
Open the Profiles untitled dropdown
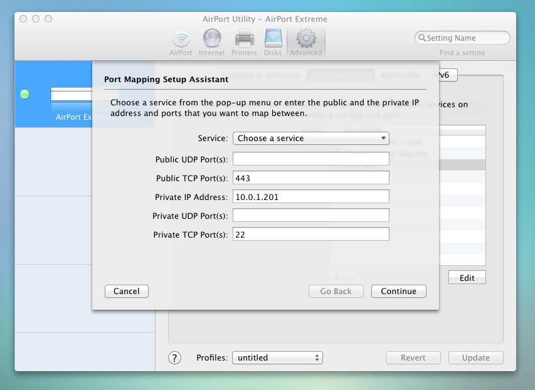277,357
